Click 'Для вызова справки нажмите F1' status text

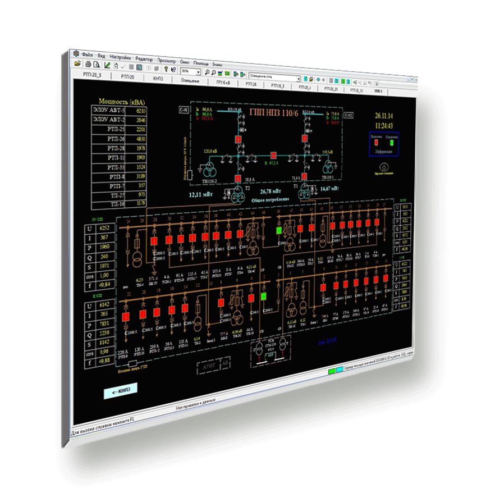click(x=103, y=426)
